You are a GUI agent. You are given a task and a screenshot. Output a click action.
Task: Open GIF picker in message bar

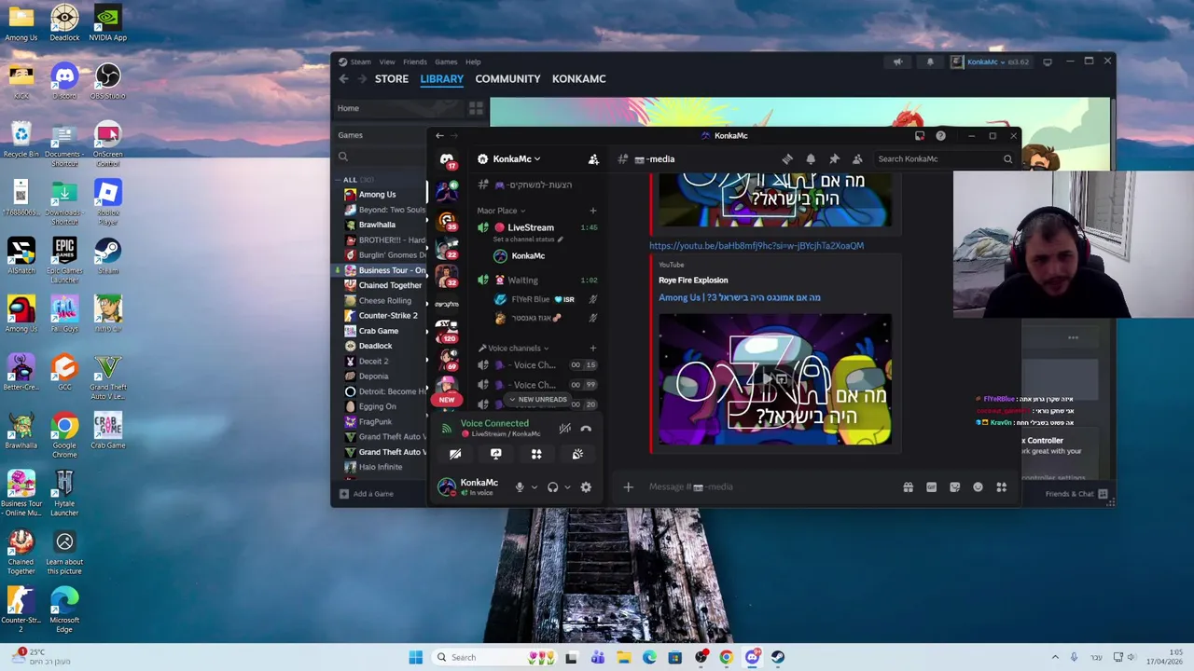(x=931, y=487)
